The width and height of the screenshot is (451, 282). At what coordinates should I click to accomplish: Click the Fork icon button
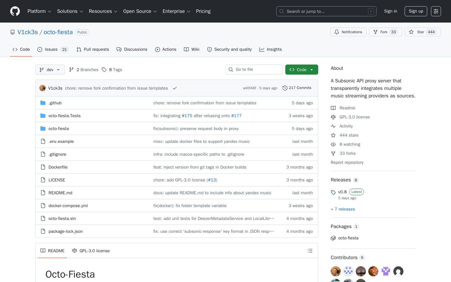coord(386,32)
